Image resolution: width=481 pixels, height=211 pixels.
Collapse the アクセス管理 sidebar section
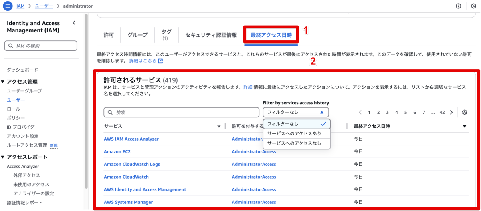(x=3, y=82)
